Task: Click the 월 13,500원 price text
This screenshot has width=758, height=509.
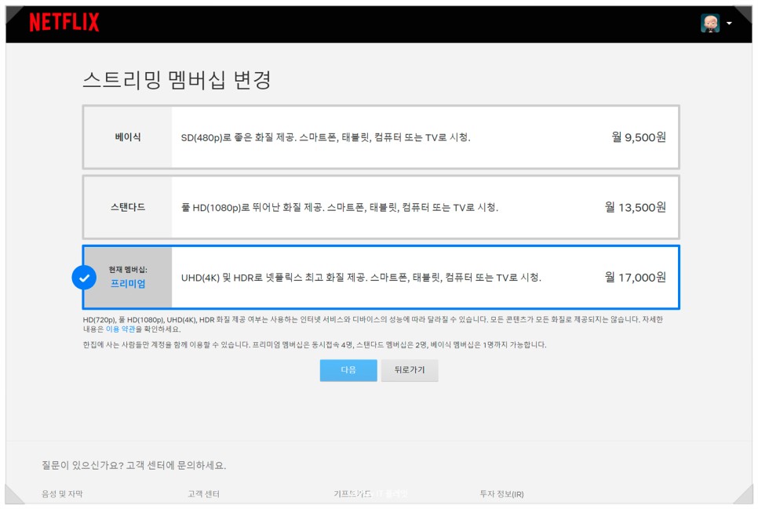Action: (636, 207)
